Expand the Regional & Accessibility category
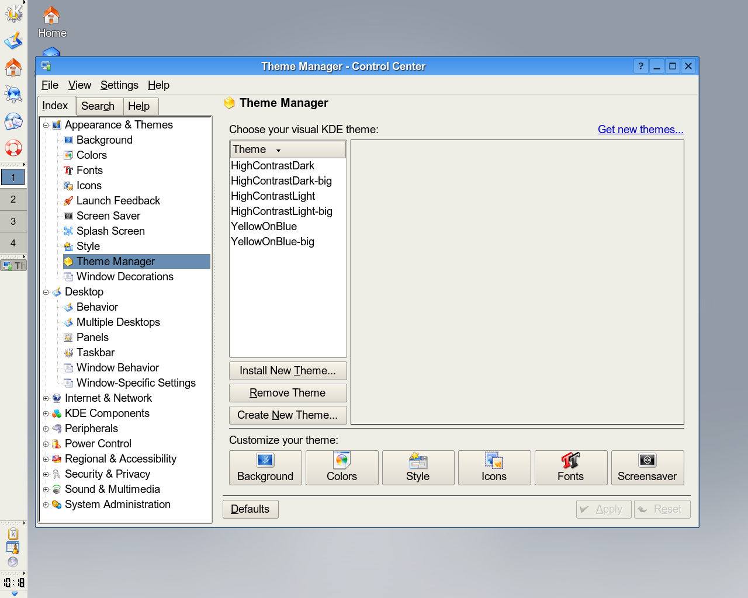Viewport: 748px width, 598px height. point(46,459)
